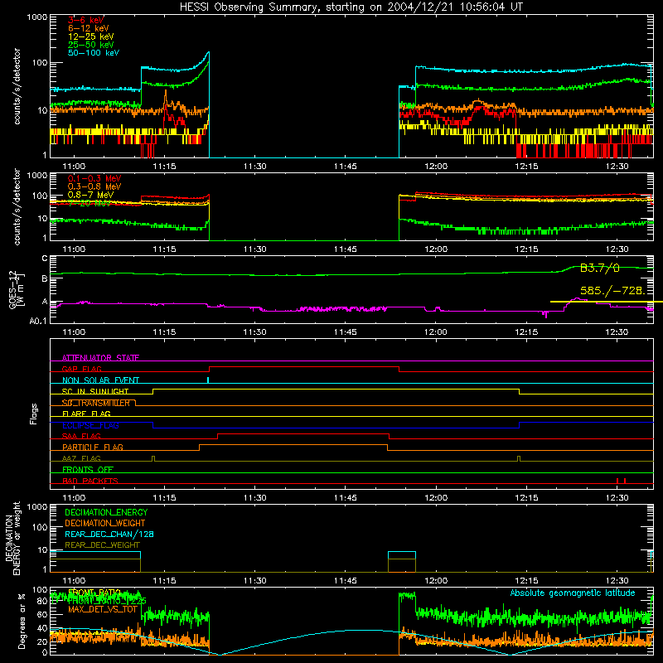Image resolution: width=663 pixels, height=663 pixels.
Task: Click the HESSI Observing Summary title text
Action: click(351, 7)
